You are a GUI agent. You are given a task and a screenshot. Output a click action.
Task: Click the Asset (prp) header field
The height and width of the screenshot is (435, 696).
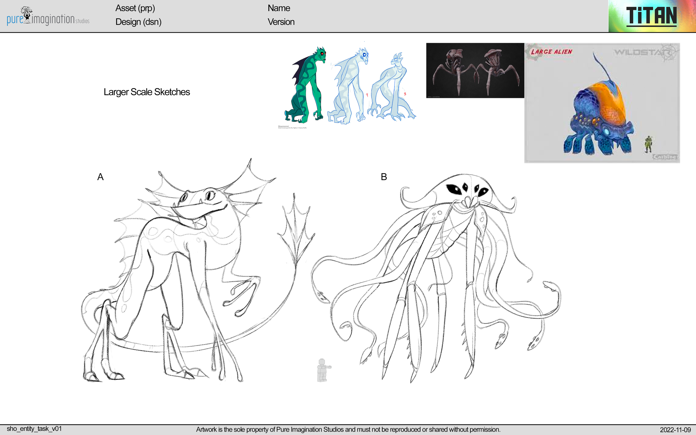135,8
